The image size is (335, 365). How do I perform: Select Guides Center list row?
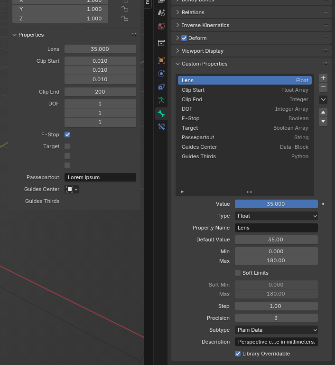245,147
